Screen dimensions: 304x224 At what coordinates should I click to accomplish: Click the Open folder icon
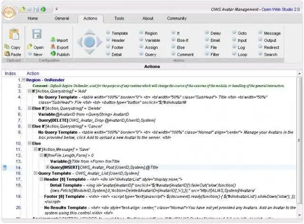pos(29,47)
